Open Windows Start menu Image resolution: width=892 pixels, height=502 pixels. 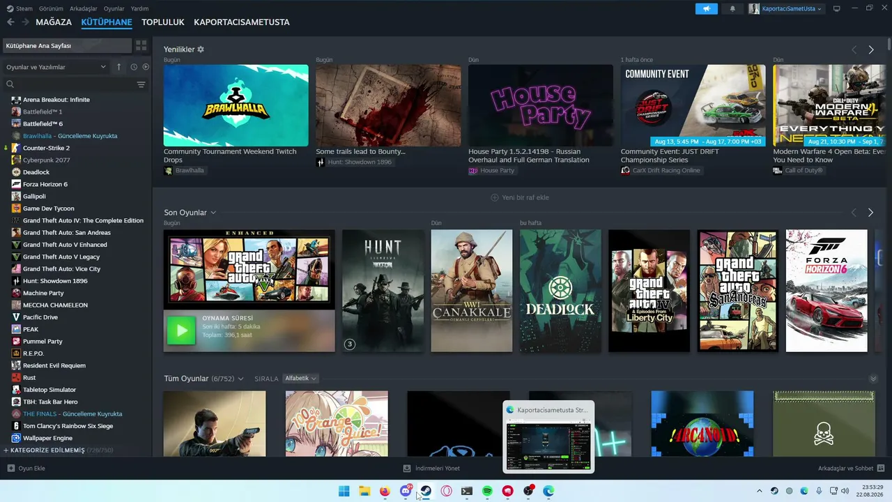pos(344,491)
